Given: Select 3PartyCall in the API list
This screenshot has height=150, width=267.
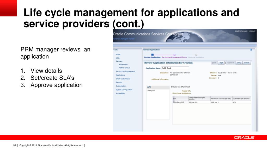Looking at the screenshot, I should pyautogui.click(x=151, y=91).
